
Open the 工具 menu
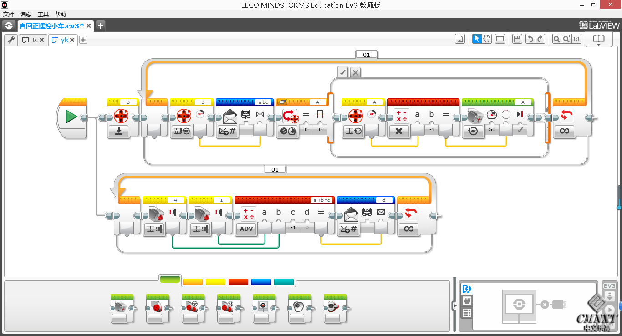tap(43, 15)
